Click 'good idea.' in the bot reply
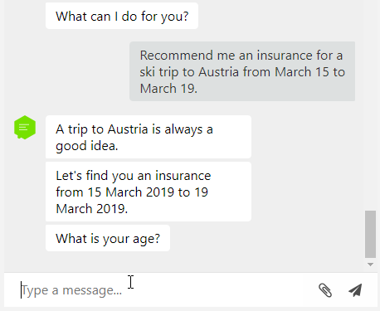 pos(87,146)
